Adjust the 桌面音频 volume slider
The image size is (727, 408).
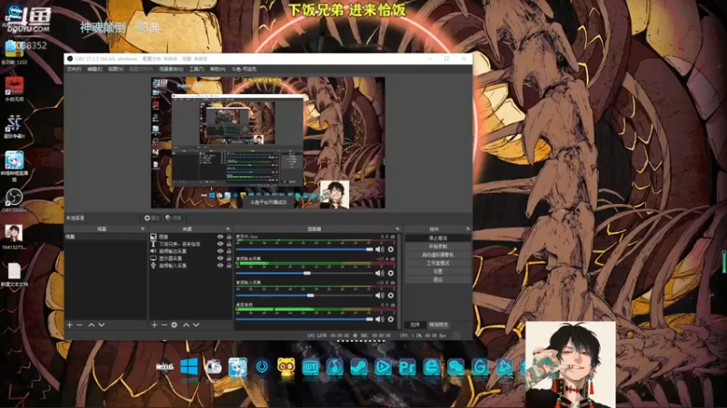[x=304, y=319]
